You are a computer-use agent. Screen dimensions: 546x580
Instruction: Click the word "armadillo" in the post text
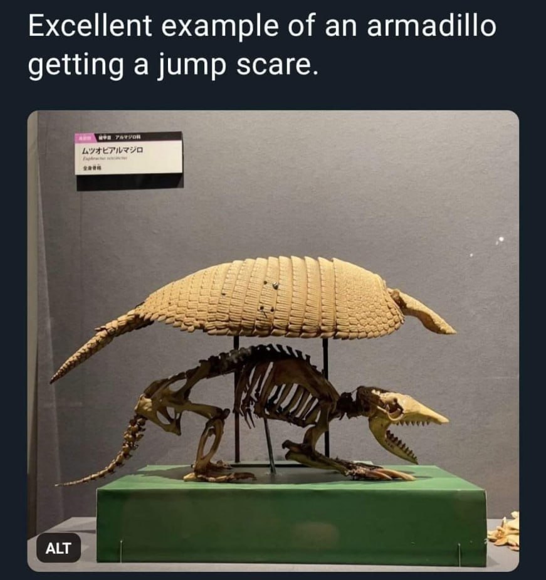431,26
